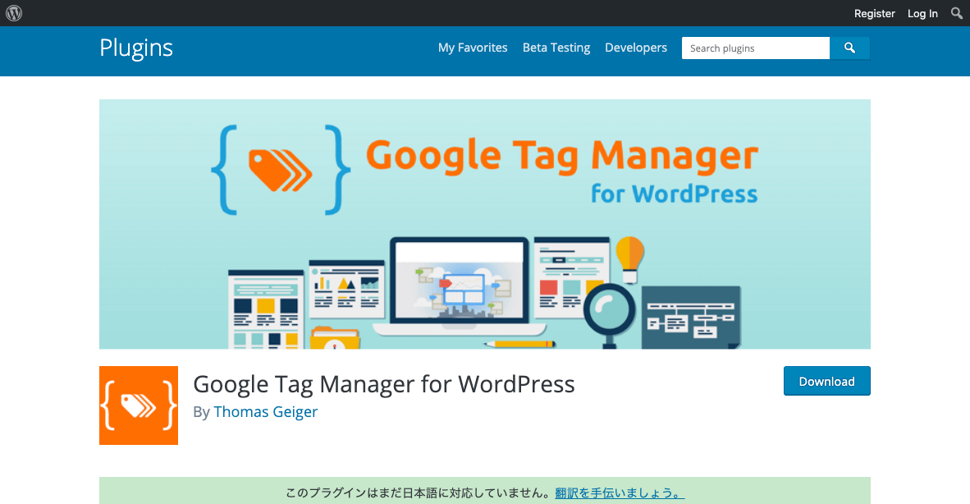Click the blue plugin search magnifier button
The height and width of the screenshot is (504, 970).
(x=849, y=48)
